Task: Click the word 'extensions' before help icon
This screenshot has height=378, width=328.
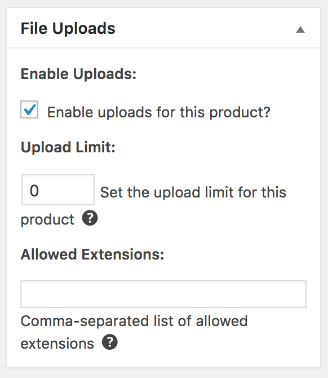Action: pos(57,344)
